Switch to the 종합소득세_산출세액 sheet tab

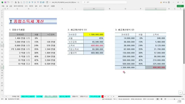tap(28, 96)
